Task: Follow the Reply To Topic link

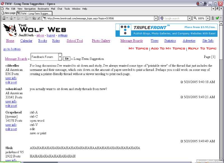Action: coord(202,48)
